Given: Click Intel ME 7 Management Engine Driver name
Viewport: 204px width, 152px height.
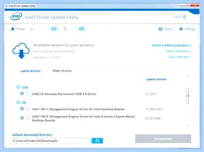Looking at the screenshot, I should pyautogui.click(x=78, y=109).
